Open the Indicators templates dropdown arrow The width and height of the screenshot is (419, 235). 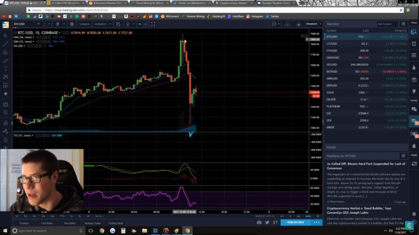pos(110,24)
